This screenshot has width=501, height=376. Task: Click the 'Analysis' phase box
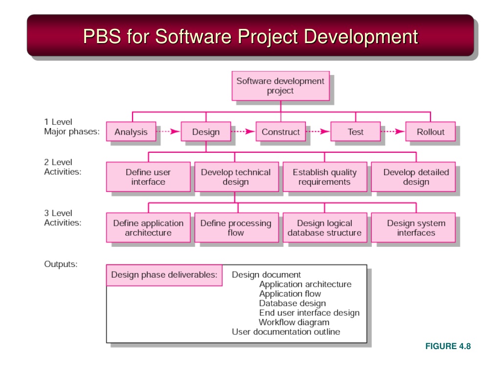(x=131, y=131)
